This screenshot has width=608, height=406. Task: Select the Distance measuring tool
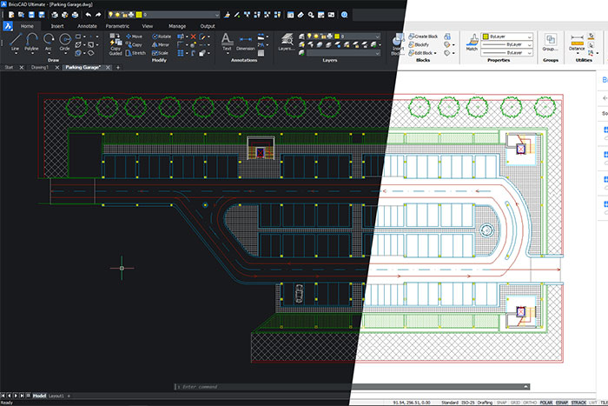[577, 42]
